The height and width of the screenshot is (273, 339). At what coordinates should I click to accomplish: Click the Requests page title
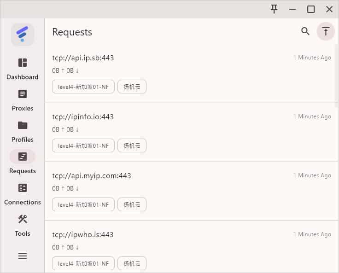(72, 32)
